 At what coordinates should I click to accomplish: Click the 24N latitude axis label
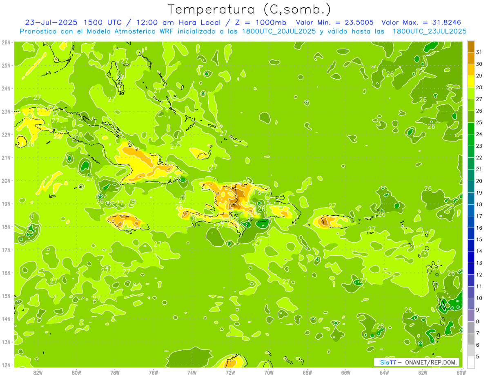click(6, 88)
